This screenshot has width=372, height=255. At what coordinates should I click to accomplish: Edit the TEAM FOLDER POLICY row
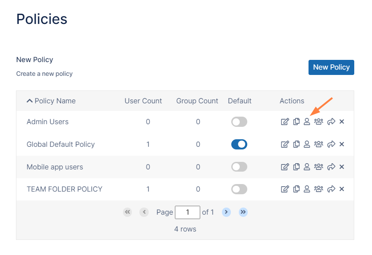click(x=285, y=189)
